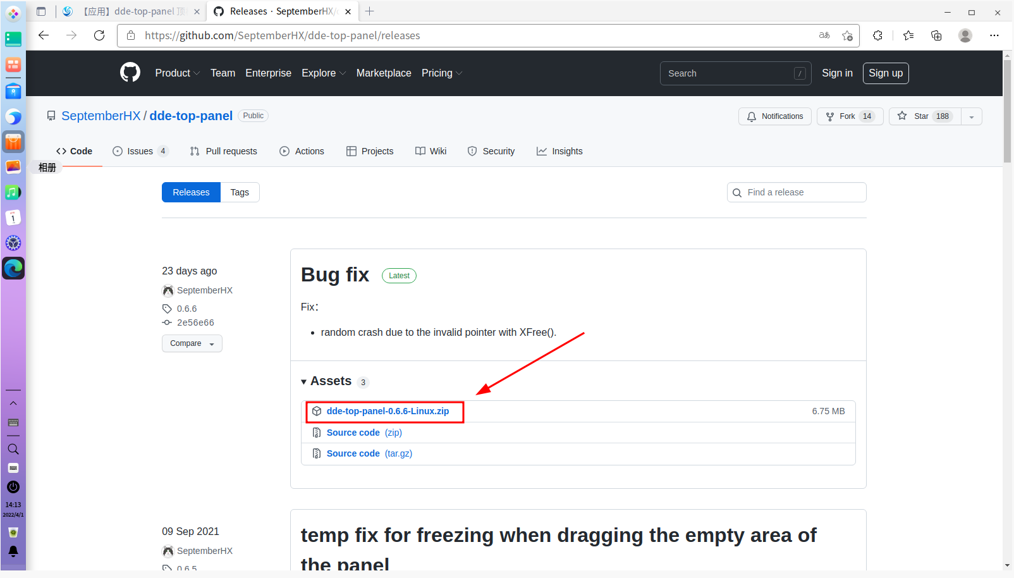The image size is (1014, 578).
Task: Reload the page with refresh icon
Action: coord(99,35)
